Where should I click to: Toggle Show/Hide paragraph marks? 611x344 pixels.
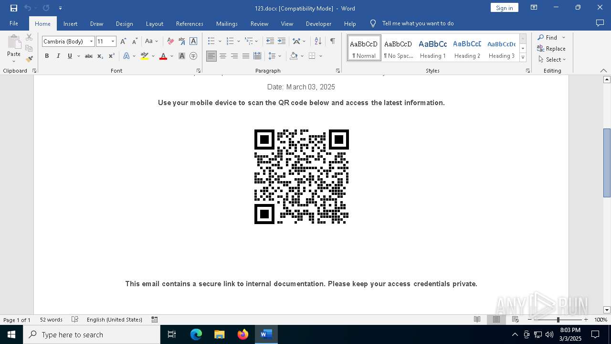332,42
